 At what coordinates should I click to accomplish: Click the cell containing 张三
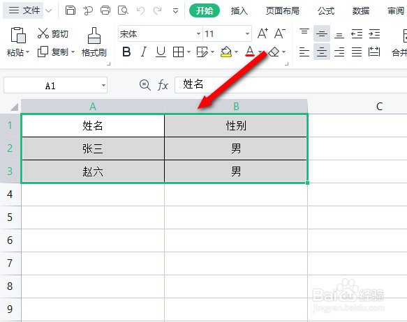point(93,148)
